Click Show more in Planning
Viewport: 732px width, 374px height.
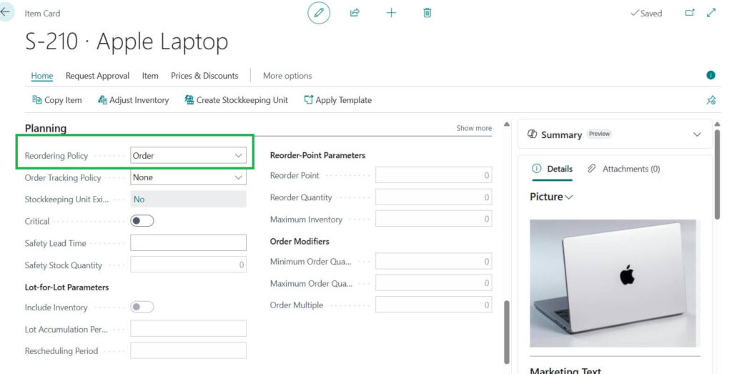[x=474, y=128]
